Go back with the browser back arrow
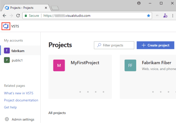 5,16
